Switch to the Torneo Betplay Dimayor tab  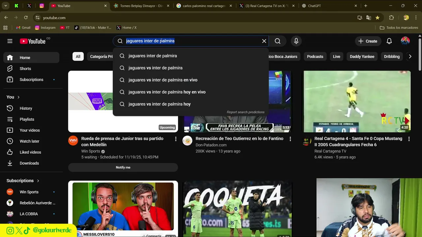[142, 6]
